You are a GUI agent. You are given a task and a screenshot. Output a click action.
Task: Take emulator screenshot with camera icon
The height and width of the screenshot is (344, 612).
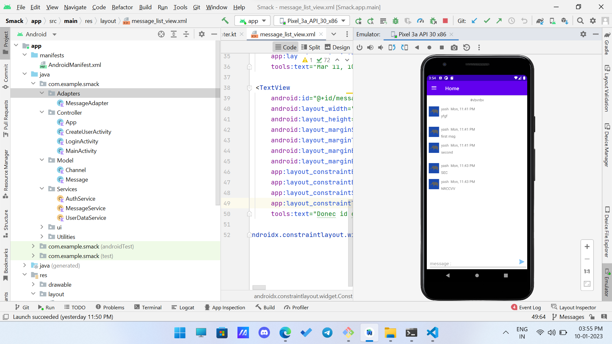(x=454, y=47)
